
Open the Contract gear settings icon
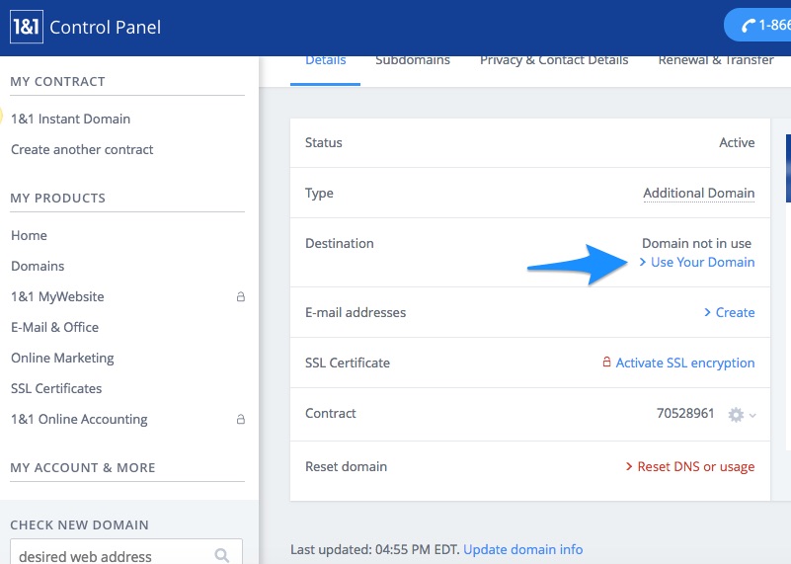click(736, 415)
